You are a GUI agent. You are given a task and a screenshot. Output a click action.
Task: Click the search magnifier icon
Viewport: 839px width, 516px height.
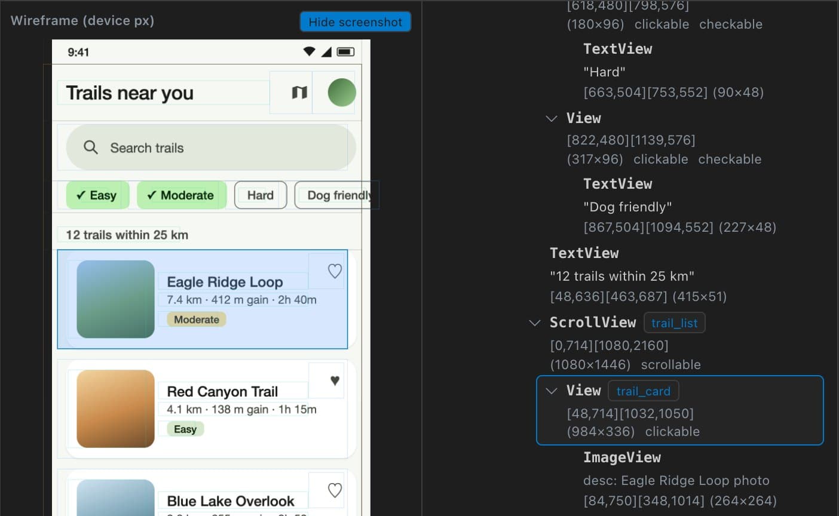91,148
